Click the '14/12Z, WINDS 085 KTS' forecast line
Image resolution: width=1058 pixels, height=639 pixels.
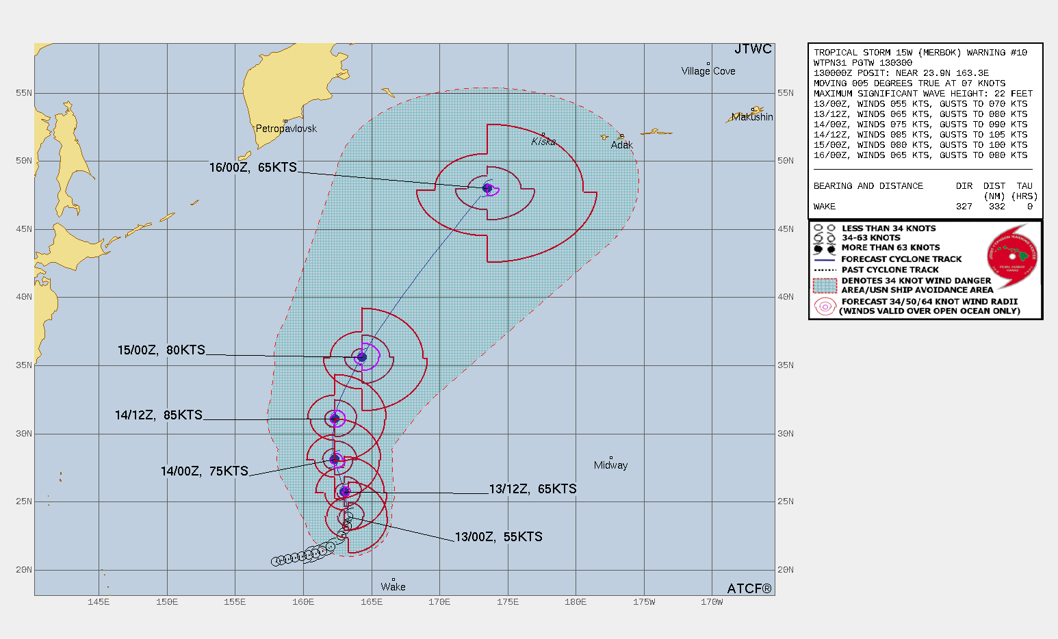coord(920,135)
